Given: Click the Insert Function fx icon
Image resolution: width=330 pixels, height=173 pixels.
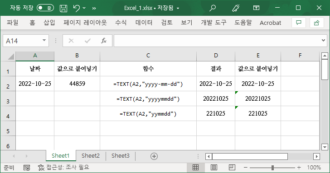Looking at the screenshot, I should [104, 41].
